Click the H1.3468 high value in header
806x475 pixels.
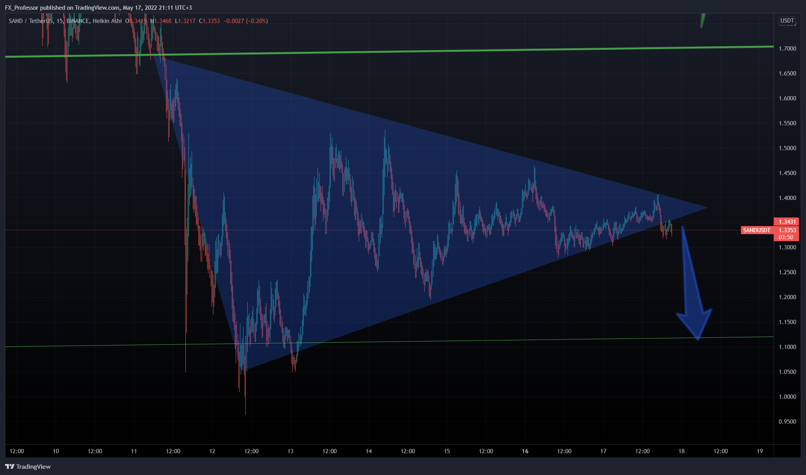pos(161,21)
